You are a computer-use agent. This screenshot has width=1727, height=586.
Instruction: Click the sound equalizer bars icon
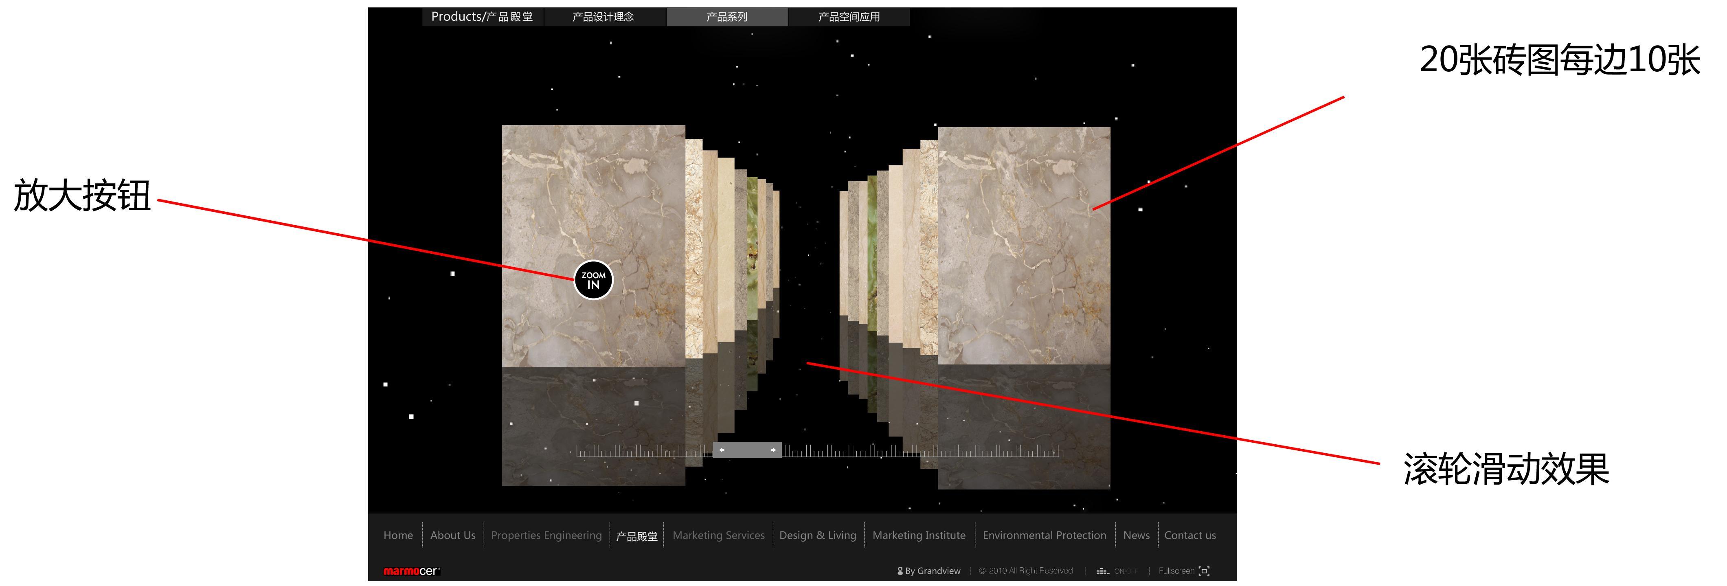click(x=1102, y=571)
